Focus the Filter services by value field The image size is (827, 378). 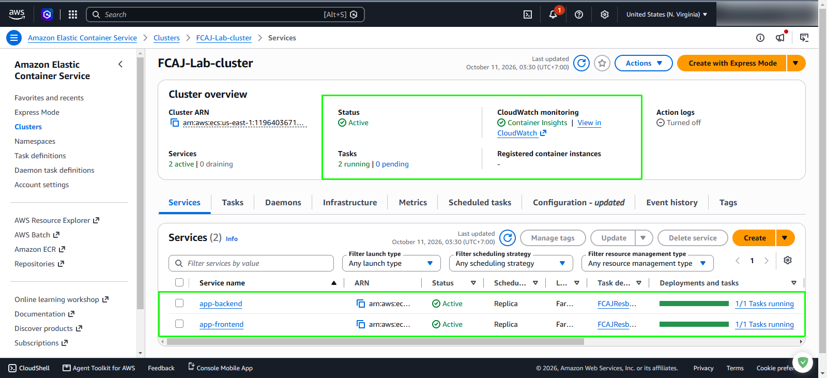(251, 263)
